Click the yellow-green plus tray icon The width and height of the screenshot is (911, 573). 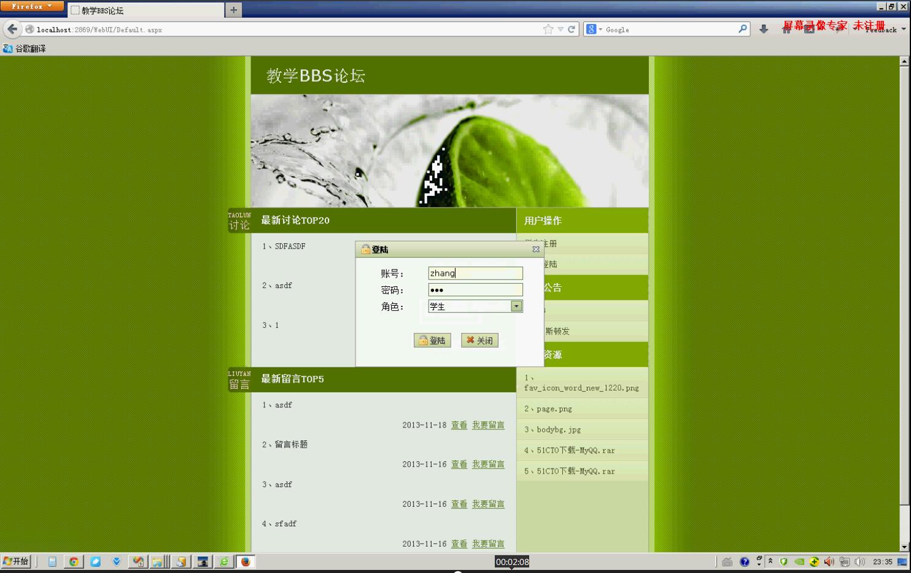point(814,561)
